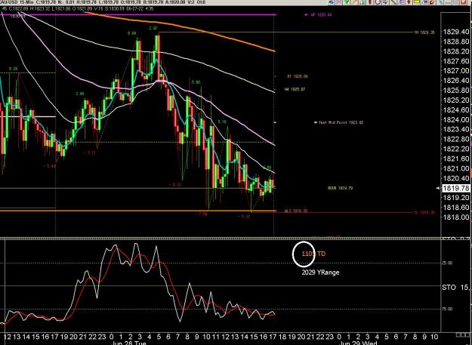Click 1824.00 on the price axis

(x=456, y=120)
